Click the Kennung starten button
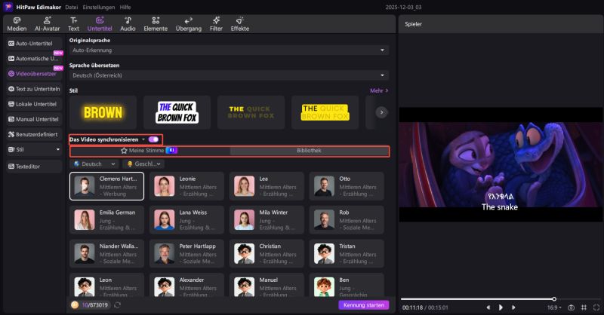 point(363,305)
